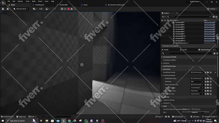
Task: Open PlayerState class dropdown
Action: (197, 91)
